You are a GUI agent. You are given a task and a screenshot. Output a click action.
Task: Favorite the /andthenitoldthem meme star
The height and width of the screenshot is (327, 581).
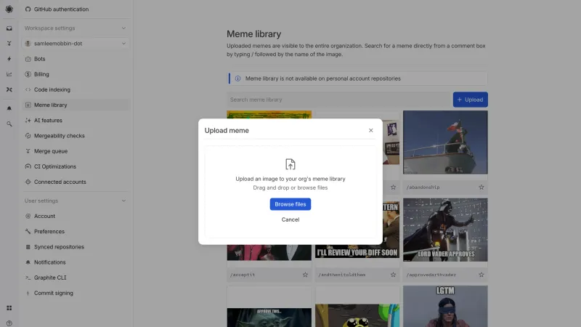click(393, 275)
